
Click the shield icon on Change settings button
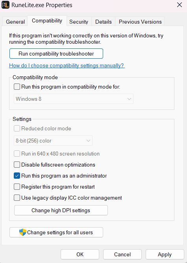[x=23, y=232]
